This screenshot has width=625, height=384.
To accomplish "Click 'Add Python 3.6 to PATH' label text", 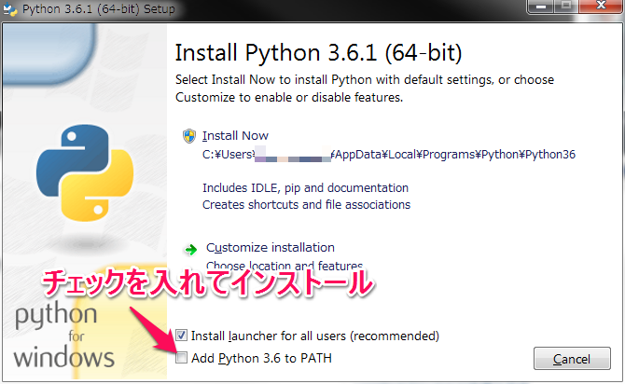I will coord(261,358).
